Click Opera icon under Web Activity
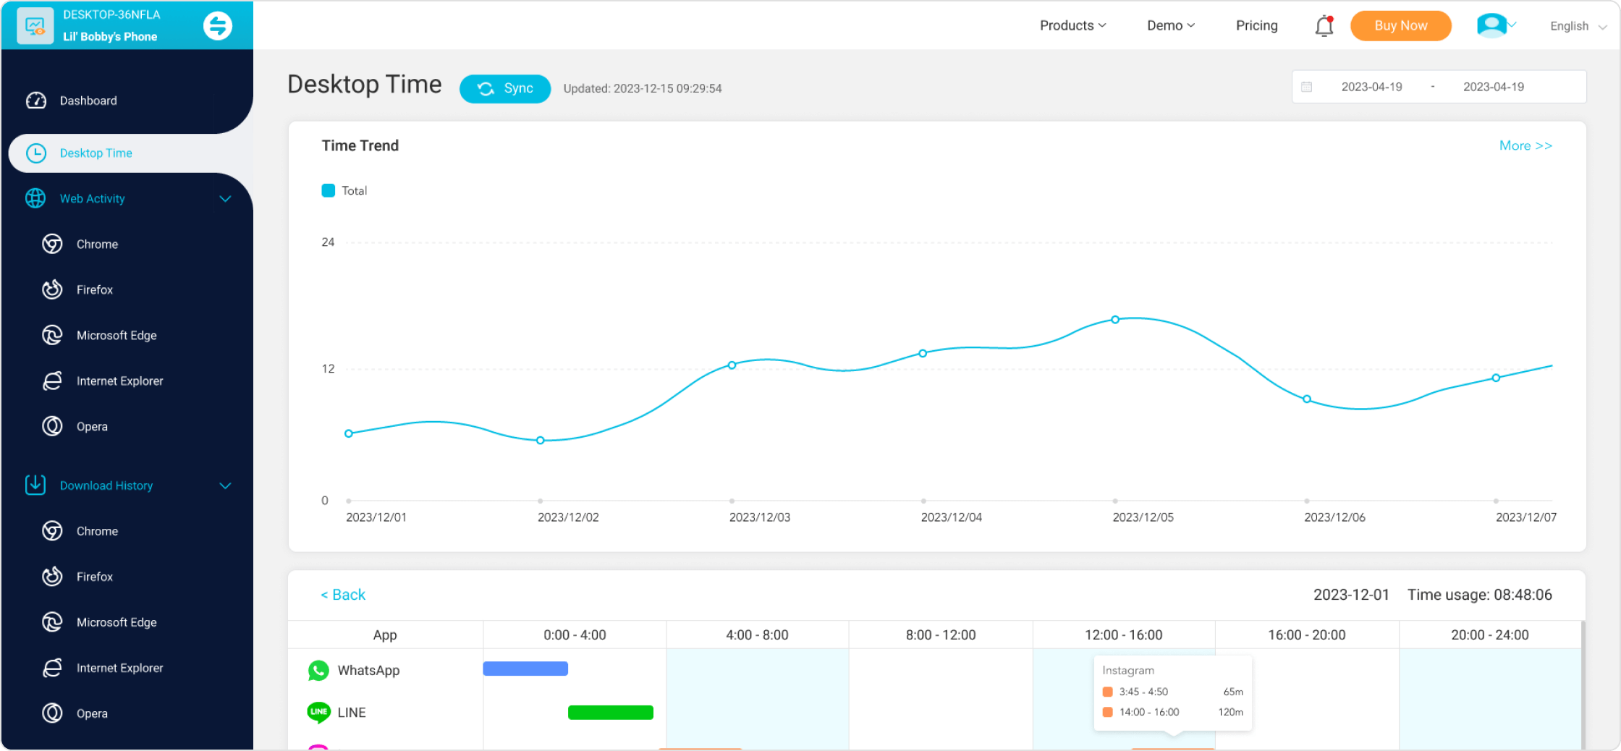1621x751 pixels. tap(52, 426)
